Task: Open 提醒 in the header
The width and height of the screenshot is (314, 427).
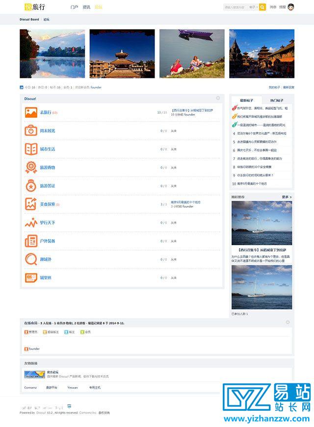Action: tap(283, 7)
